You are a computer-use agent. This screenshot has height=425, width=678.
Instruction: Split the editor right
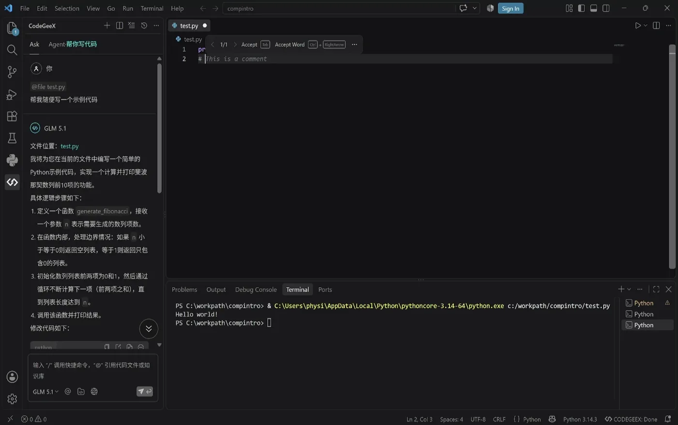tap(656, 26)
